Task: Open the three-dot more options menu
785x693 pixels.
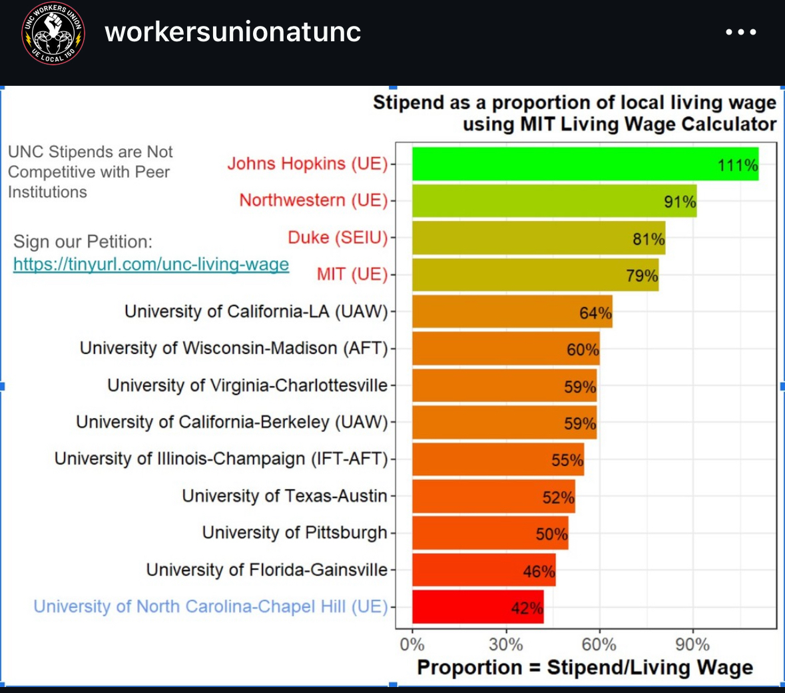Action: coord(740,32)
